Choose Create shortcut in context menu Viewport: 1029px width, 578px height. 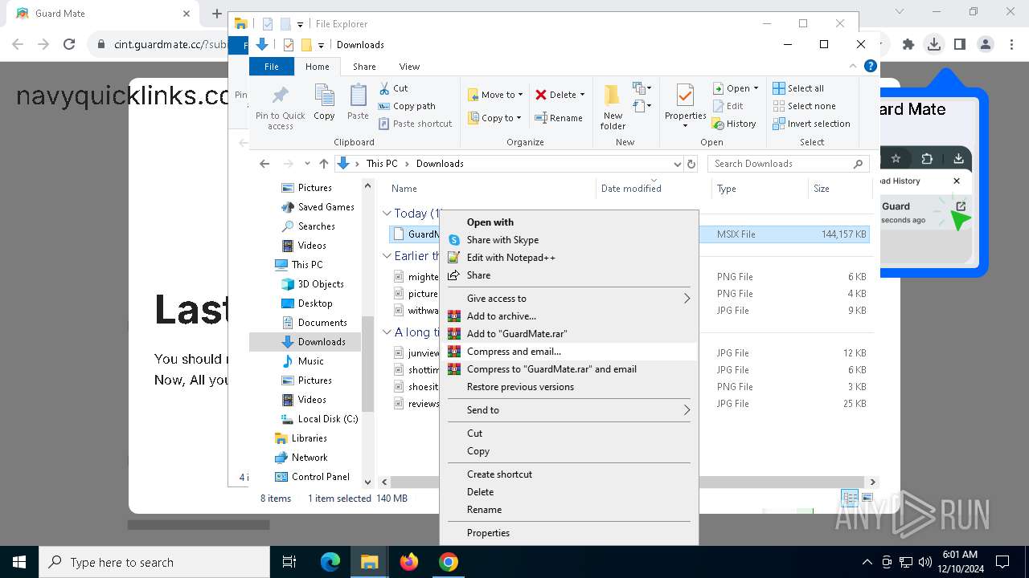pyautogui.click(x=569, y=474)
